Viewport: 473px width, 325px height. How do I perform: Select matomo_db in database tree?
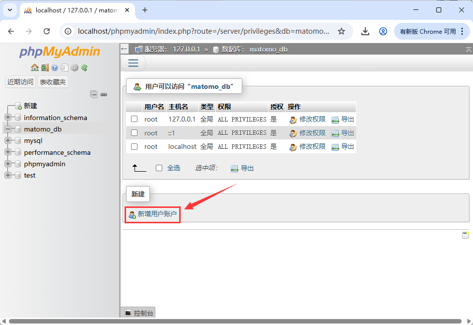click(43, 129)
